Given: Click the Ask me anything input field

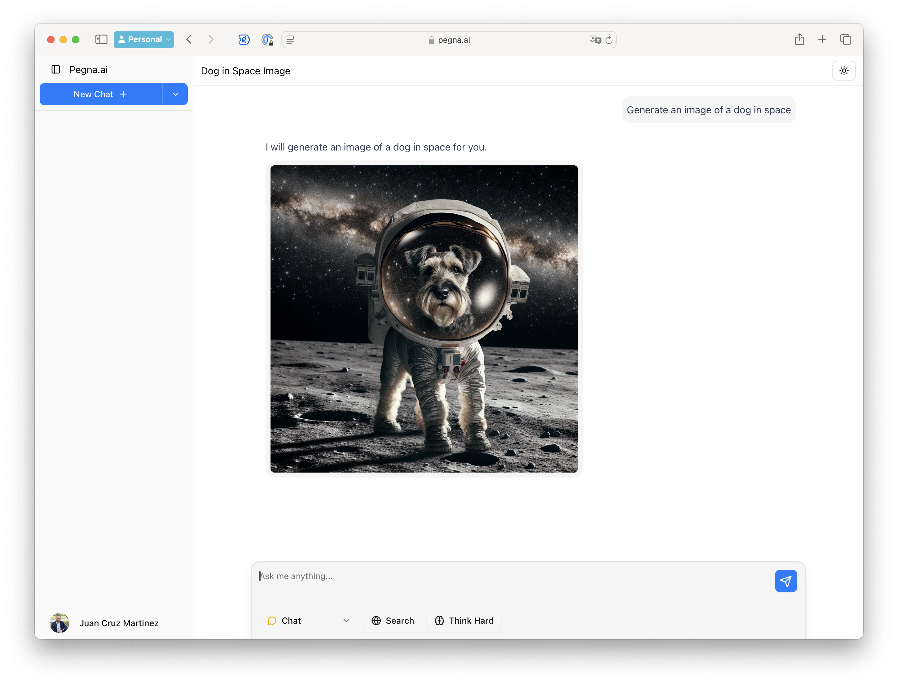Looking at the screenshot, I should (514, 576).
